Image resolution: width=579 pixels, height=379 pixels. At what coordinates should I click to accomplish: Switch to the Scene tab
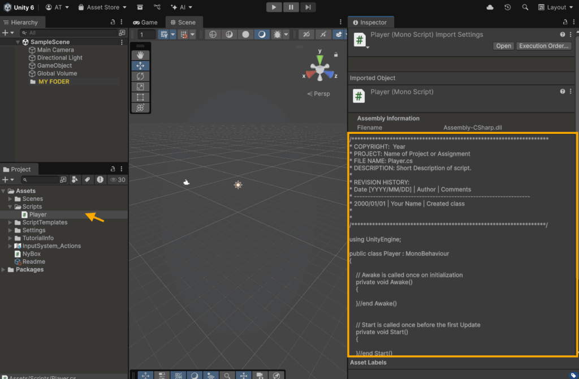point(183,23)
